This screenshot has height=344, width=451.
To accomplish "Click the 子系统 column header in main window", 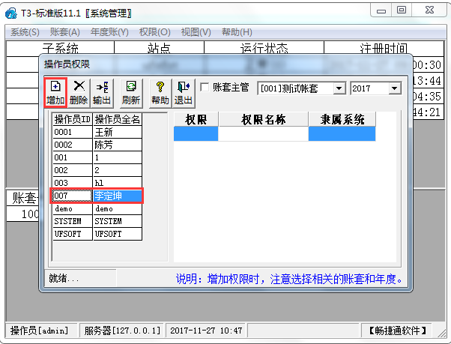I will click(61, 48).
